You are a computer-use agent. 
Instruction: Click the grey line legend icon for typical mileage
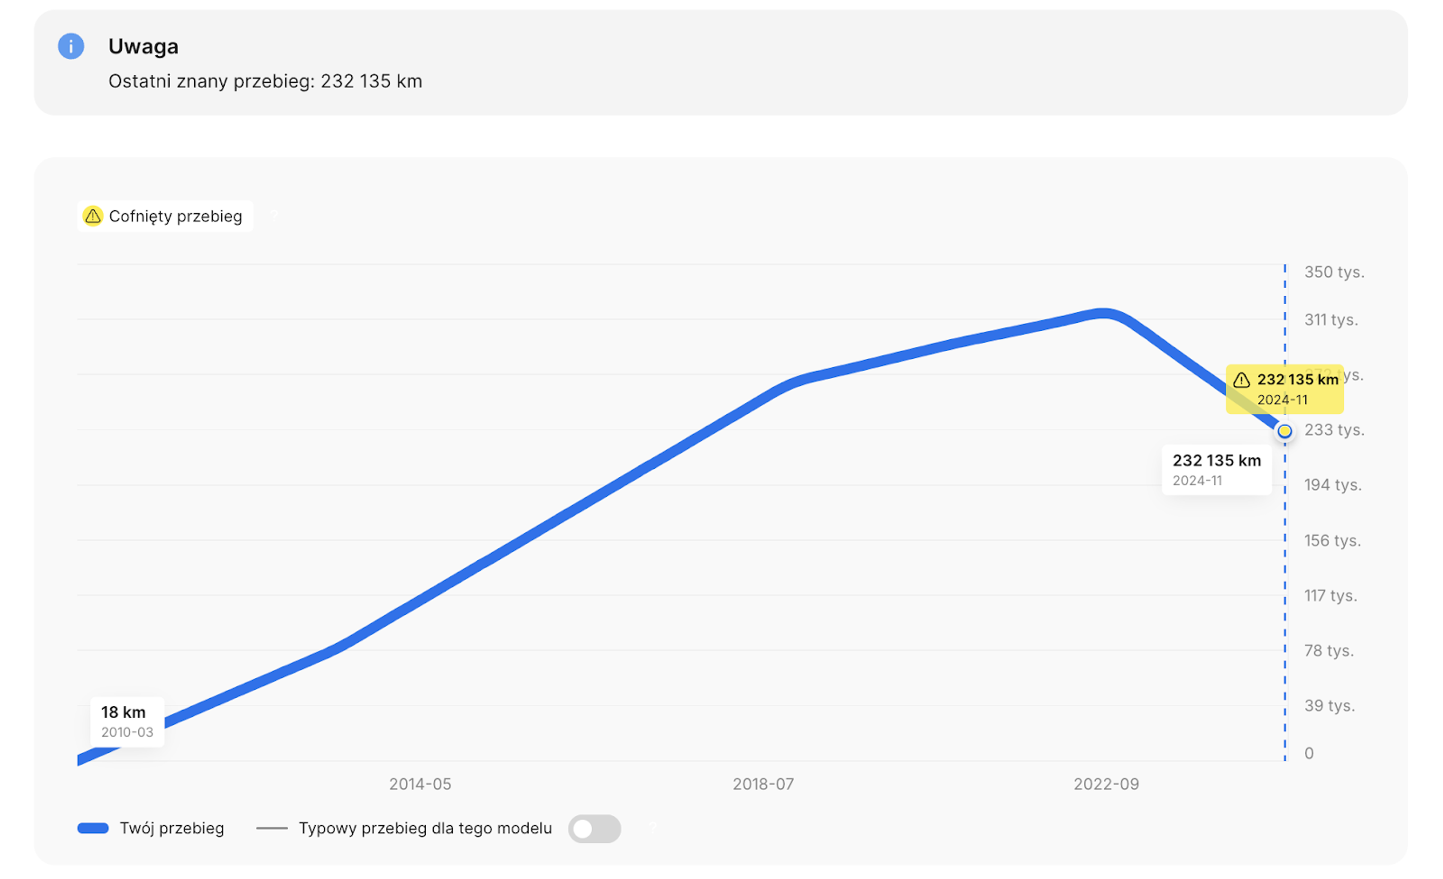[x=272, y=828]
